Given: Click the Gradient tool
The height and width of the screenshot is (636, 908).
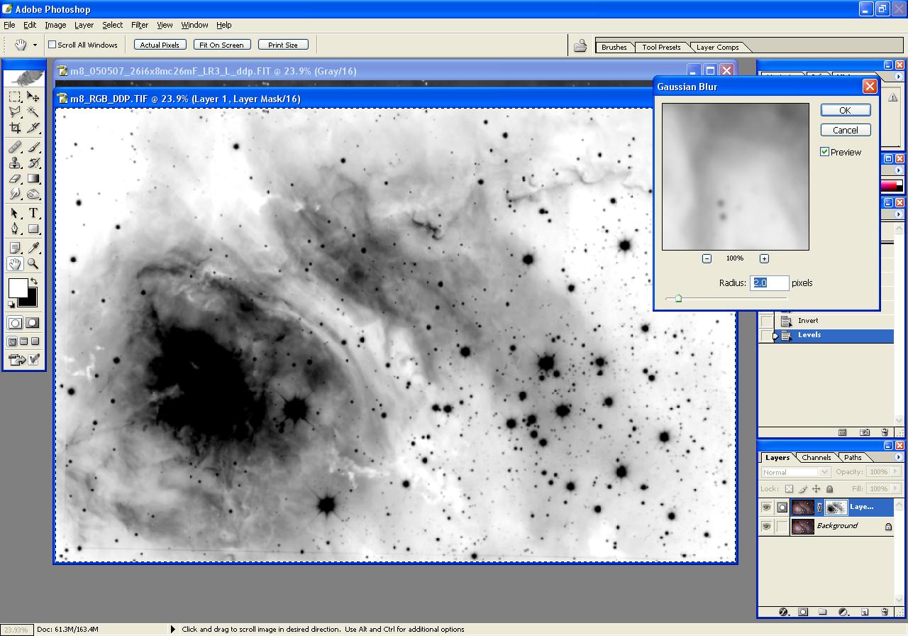Looking at the screenshot, I should point(33,179).
